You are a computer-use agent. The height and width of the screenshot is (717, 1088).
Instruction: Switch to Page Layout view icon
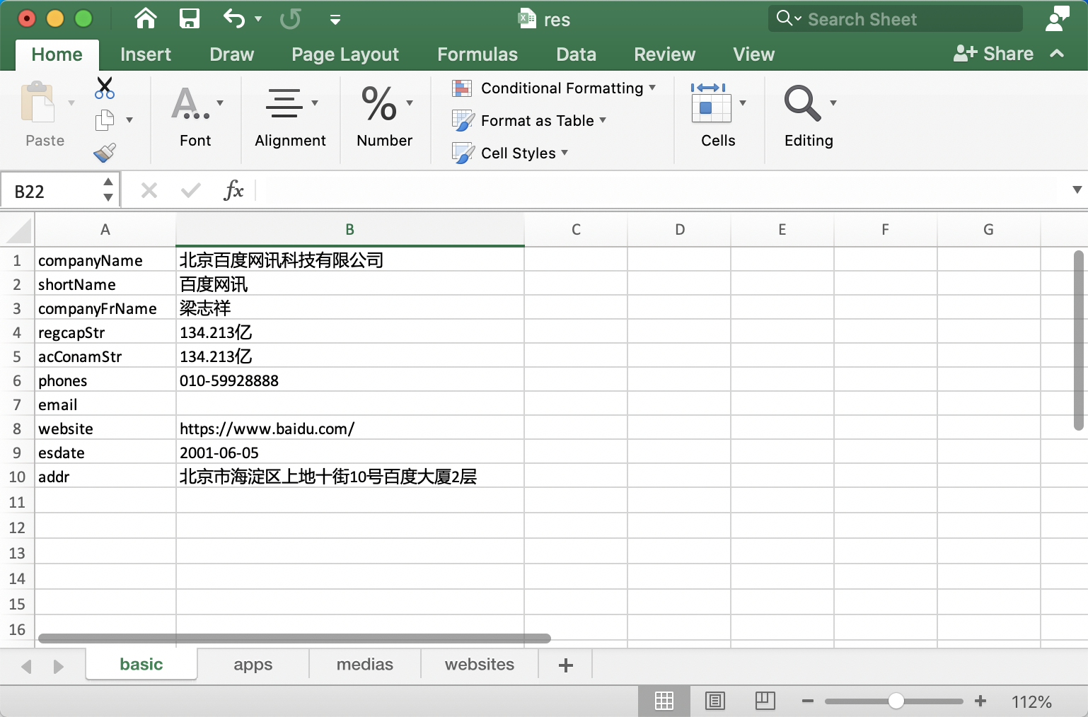(x=714, y=701)
